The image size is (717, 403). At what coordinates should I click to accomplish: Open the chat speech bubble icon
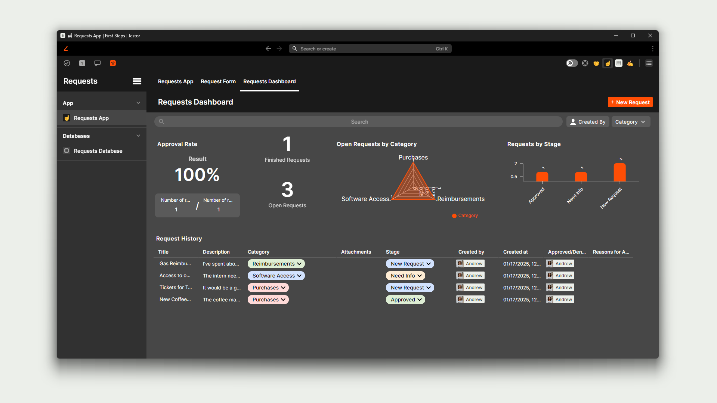pyautogui.click(x=98, y=63)
